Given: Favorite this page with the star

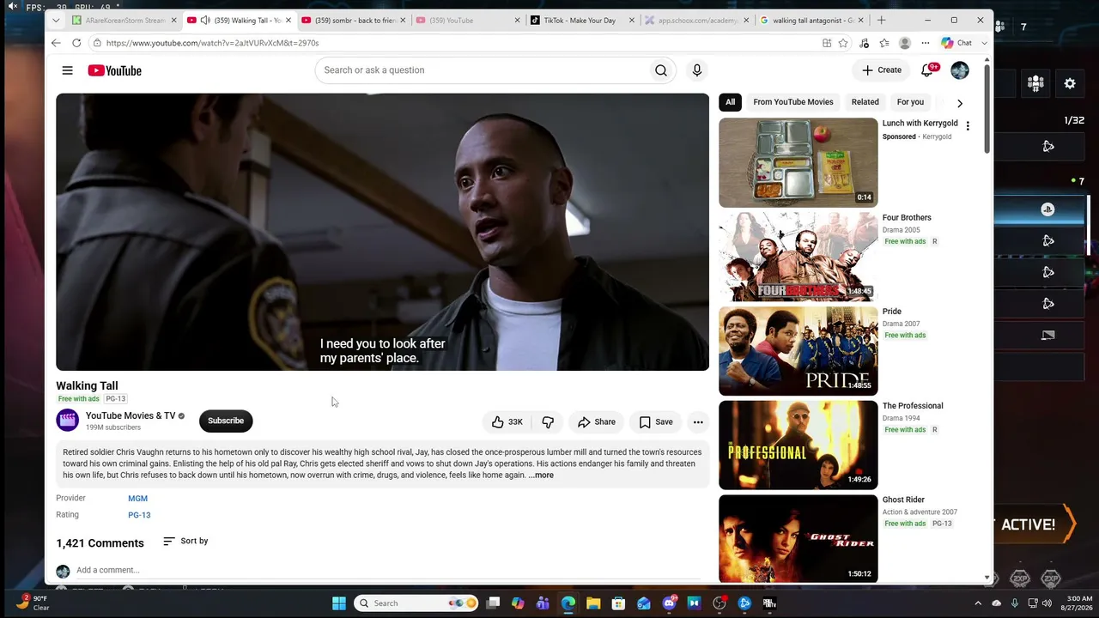Looking at the screenshot, I should (x=843, y=43).
